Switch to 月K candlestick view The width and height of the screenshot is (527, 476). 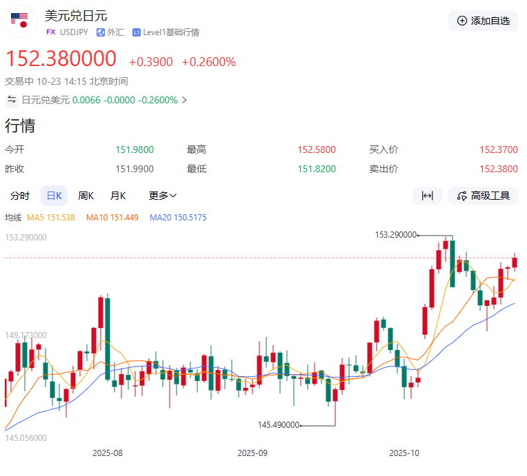(x=118, y=196)
